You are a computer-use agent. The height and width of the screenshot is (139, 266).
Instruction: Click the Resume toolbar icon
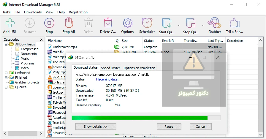coord(30,23)
